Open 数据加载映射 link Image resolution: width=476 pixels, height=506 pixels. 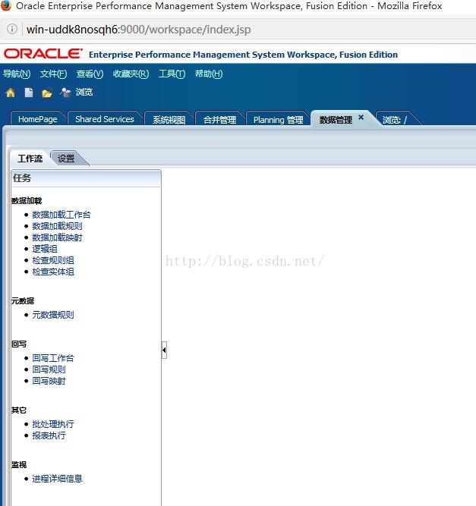click(x=57, y=237)
